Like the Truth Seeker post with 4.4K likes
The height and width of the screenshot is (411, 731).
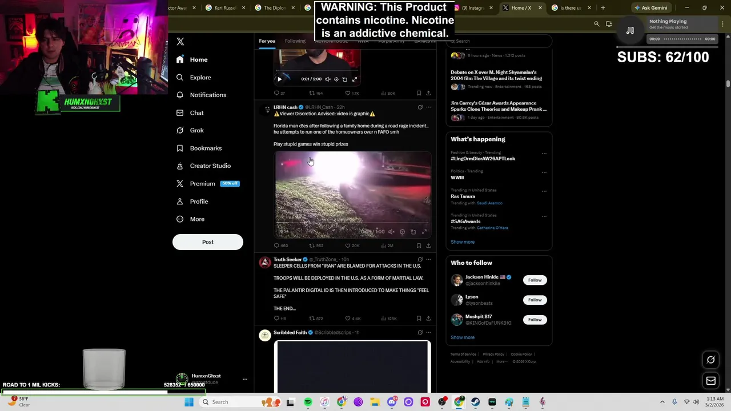click(352, 319)
